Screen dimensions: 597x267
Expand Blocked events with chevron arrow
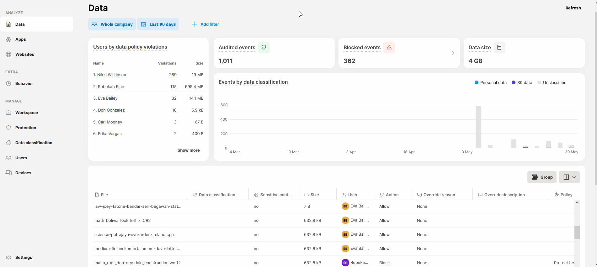[453, 53]
